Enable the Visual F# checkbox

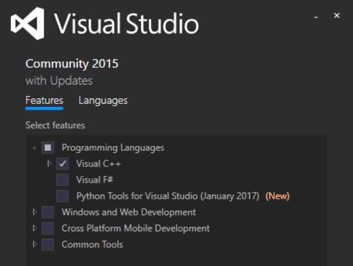click(63, 180)
